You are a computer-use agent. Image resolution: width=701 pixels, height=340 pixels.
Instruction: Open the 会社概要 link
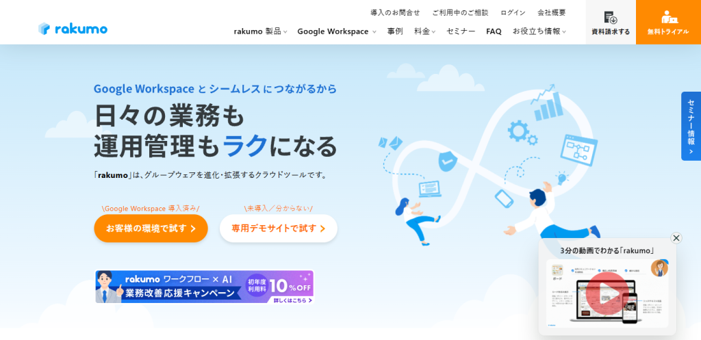tap(551, 12)
